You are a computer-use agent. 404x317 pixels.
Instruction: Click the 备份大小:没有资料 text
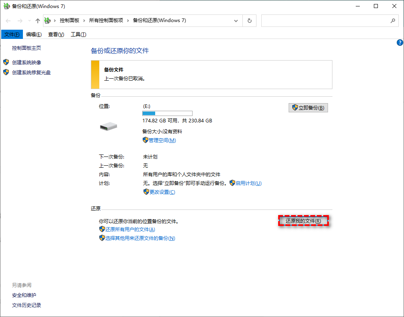click(x=162, y=131)
